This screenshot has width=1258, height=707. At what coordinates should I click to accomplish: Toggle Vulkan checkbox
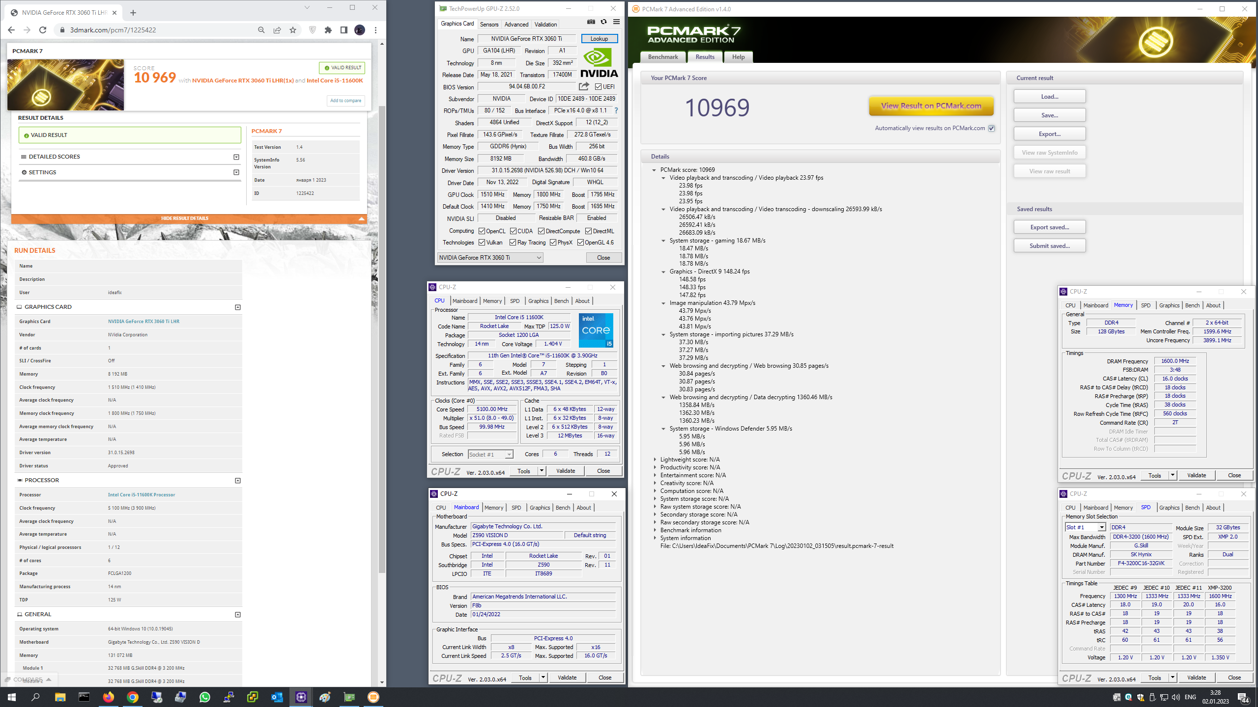click(482, 243)
